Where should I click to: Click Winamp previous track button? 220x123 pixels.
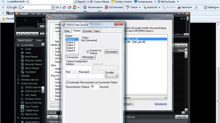[18, 34]
